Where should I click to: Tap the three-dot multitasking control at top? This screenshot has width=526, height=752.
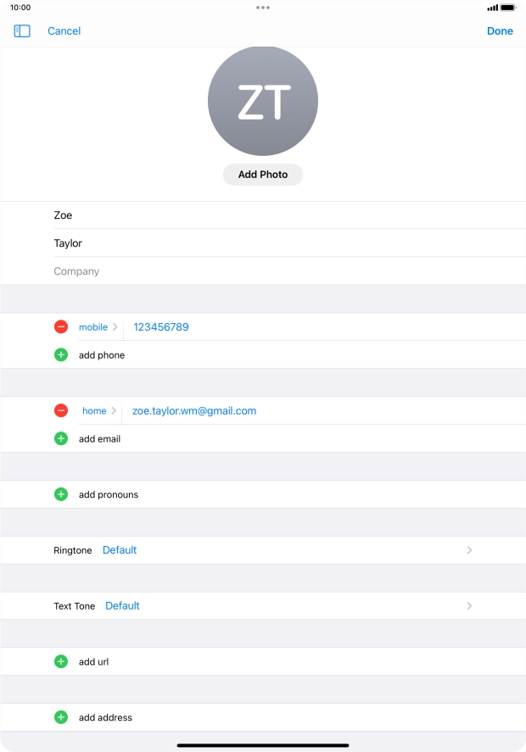[x=263, y=7]
